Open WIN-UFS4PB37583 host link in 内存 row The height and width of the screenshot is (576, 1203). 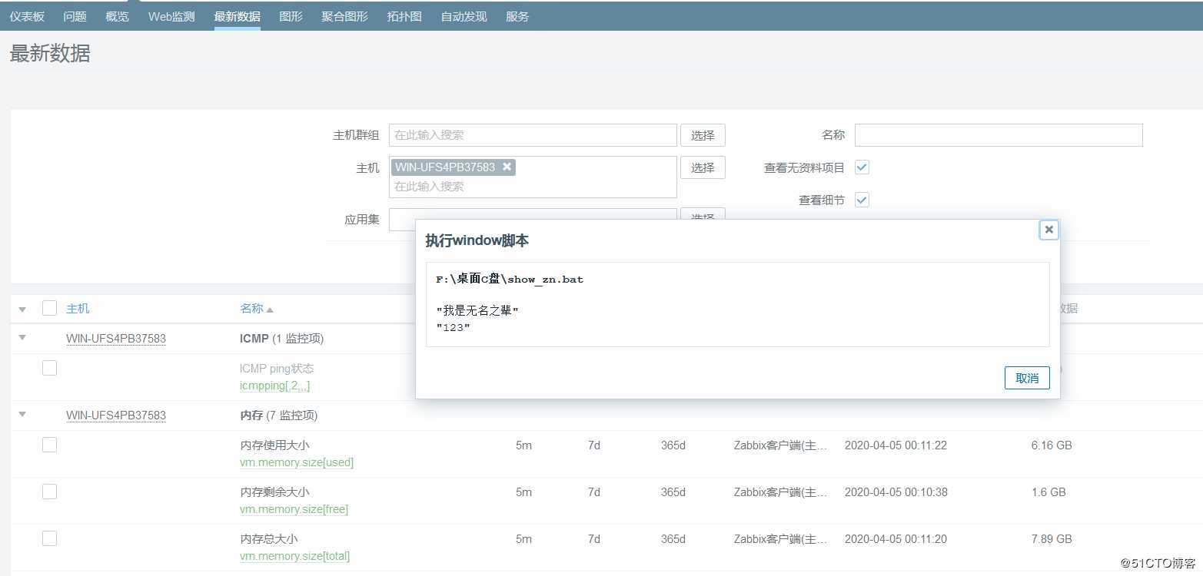coord(116,415)
